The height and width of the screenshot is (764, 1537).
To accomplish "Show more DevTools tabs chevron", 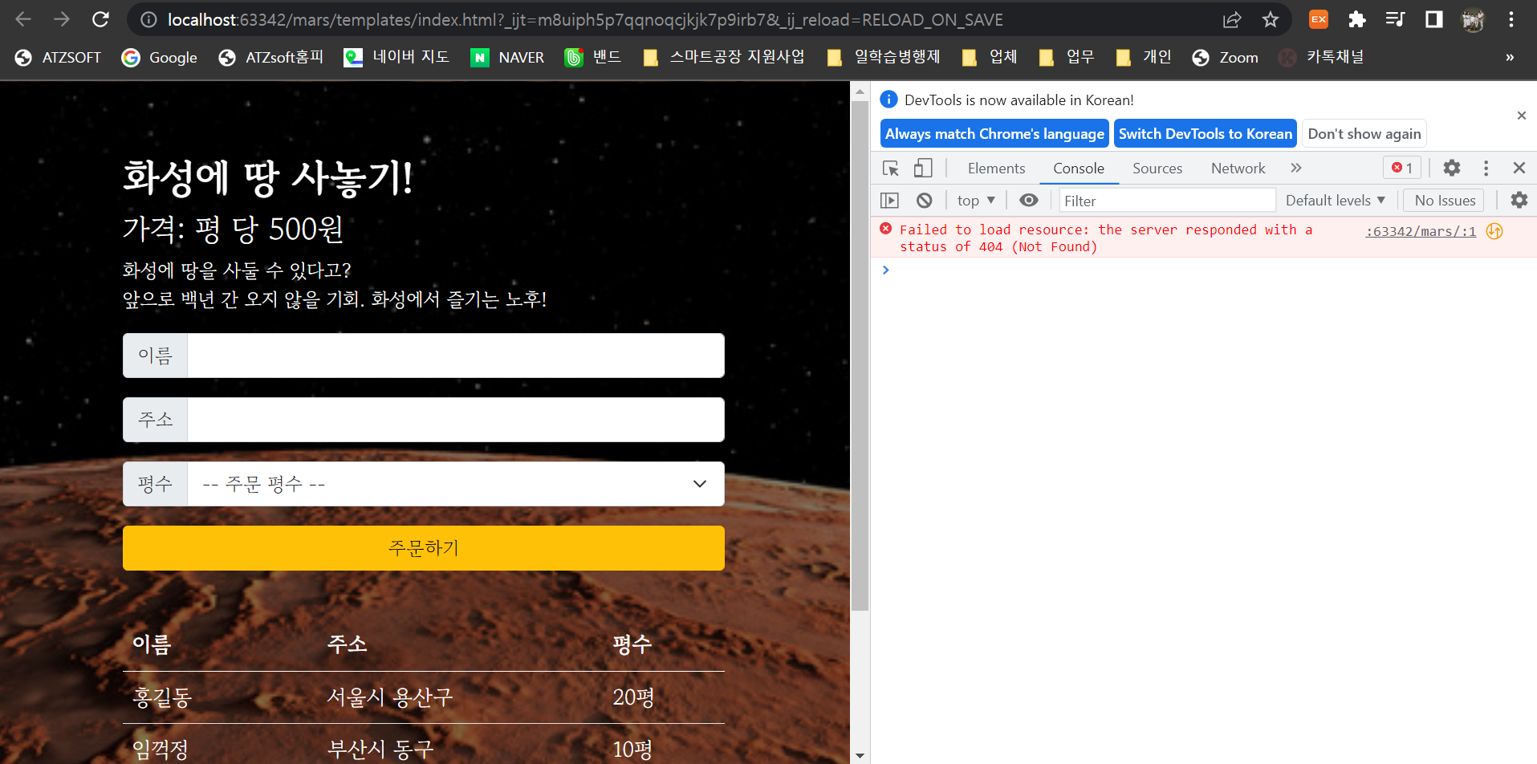I will pos(1295,168).
